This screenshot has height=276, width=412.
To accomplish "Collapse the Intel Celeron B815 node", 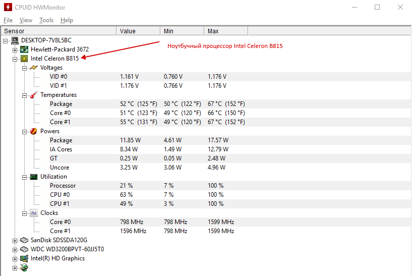I will click(15, 59).
